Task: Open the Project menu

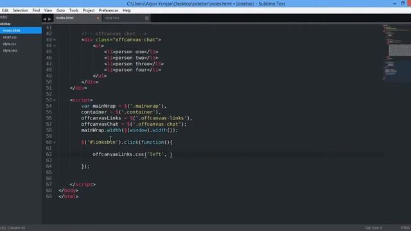Action: point(89,10)
